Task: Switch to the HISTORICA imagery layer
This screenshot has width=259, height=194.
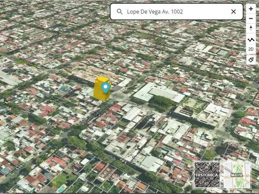Action: pos(207,175)
